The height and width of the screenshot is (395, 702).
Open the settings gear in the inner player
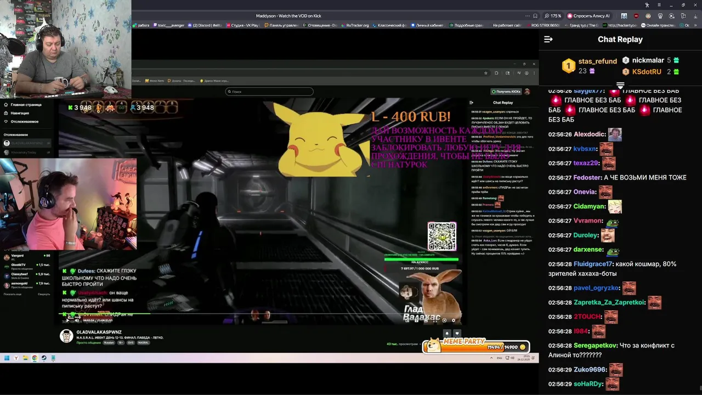pyautogui.click(x=453, y=320)
